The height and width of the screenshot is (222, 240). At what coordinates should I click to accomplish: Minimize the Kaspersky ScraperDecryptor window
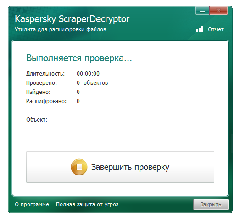[x=202, y=11]
